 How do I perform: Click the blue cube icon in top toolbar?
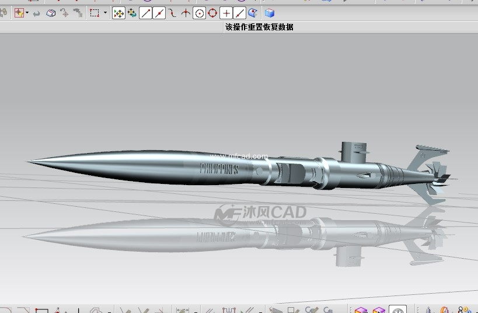coord(269,13)
